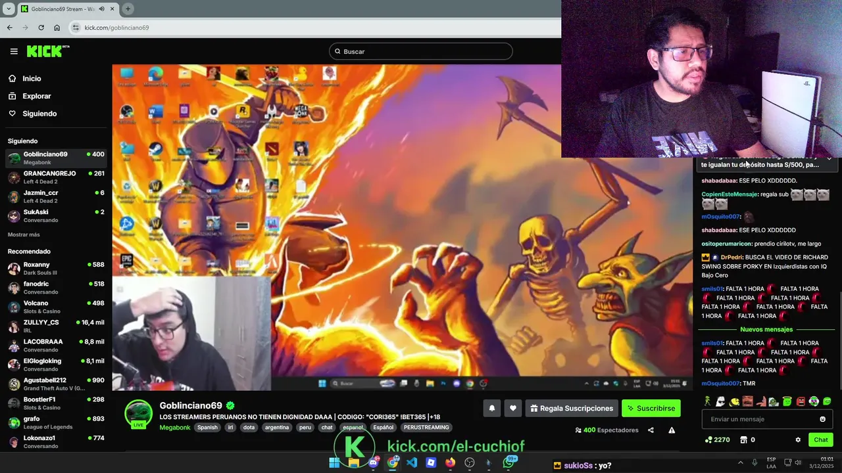Open the Kick hamburger menu

pos(14,51)
